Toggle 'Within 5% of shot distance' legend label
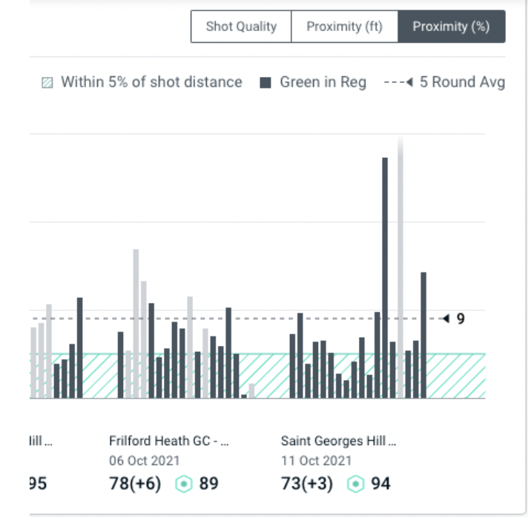Image resolution: width=528 pixels, height=517 pixels. 151,82
